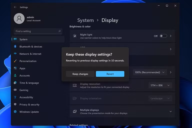Open Windows Update page
The height and width of the screenshot is (128, 192).
(38, 111)
